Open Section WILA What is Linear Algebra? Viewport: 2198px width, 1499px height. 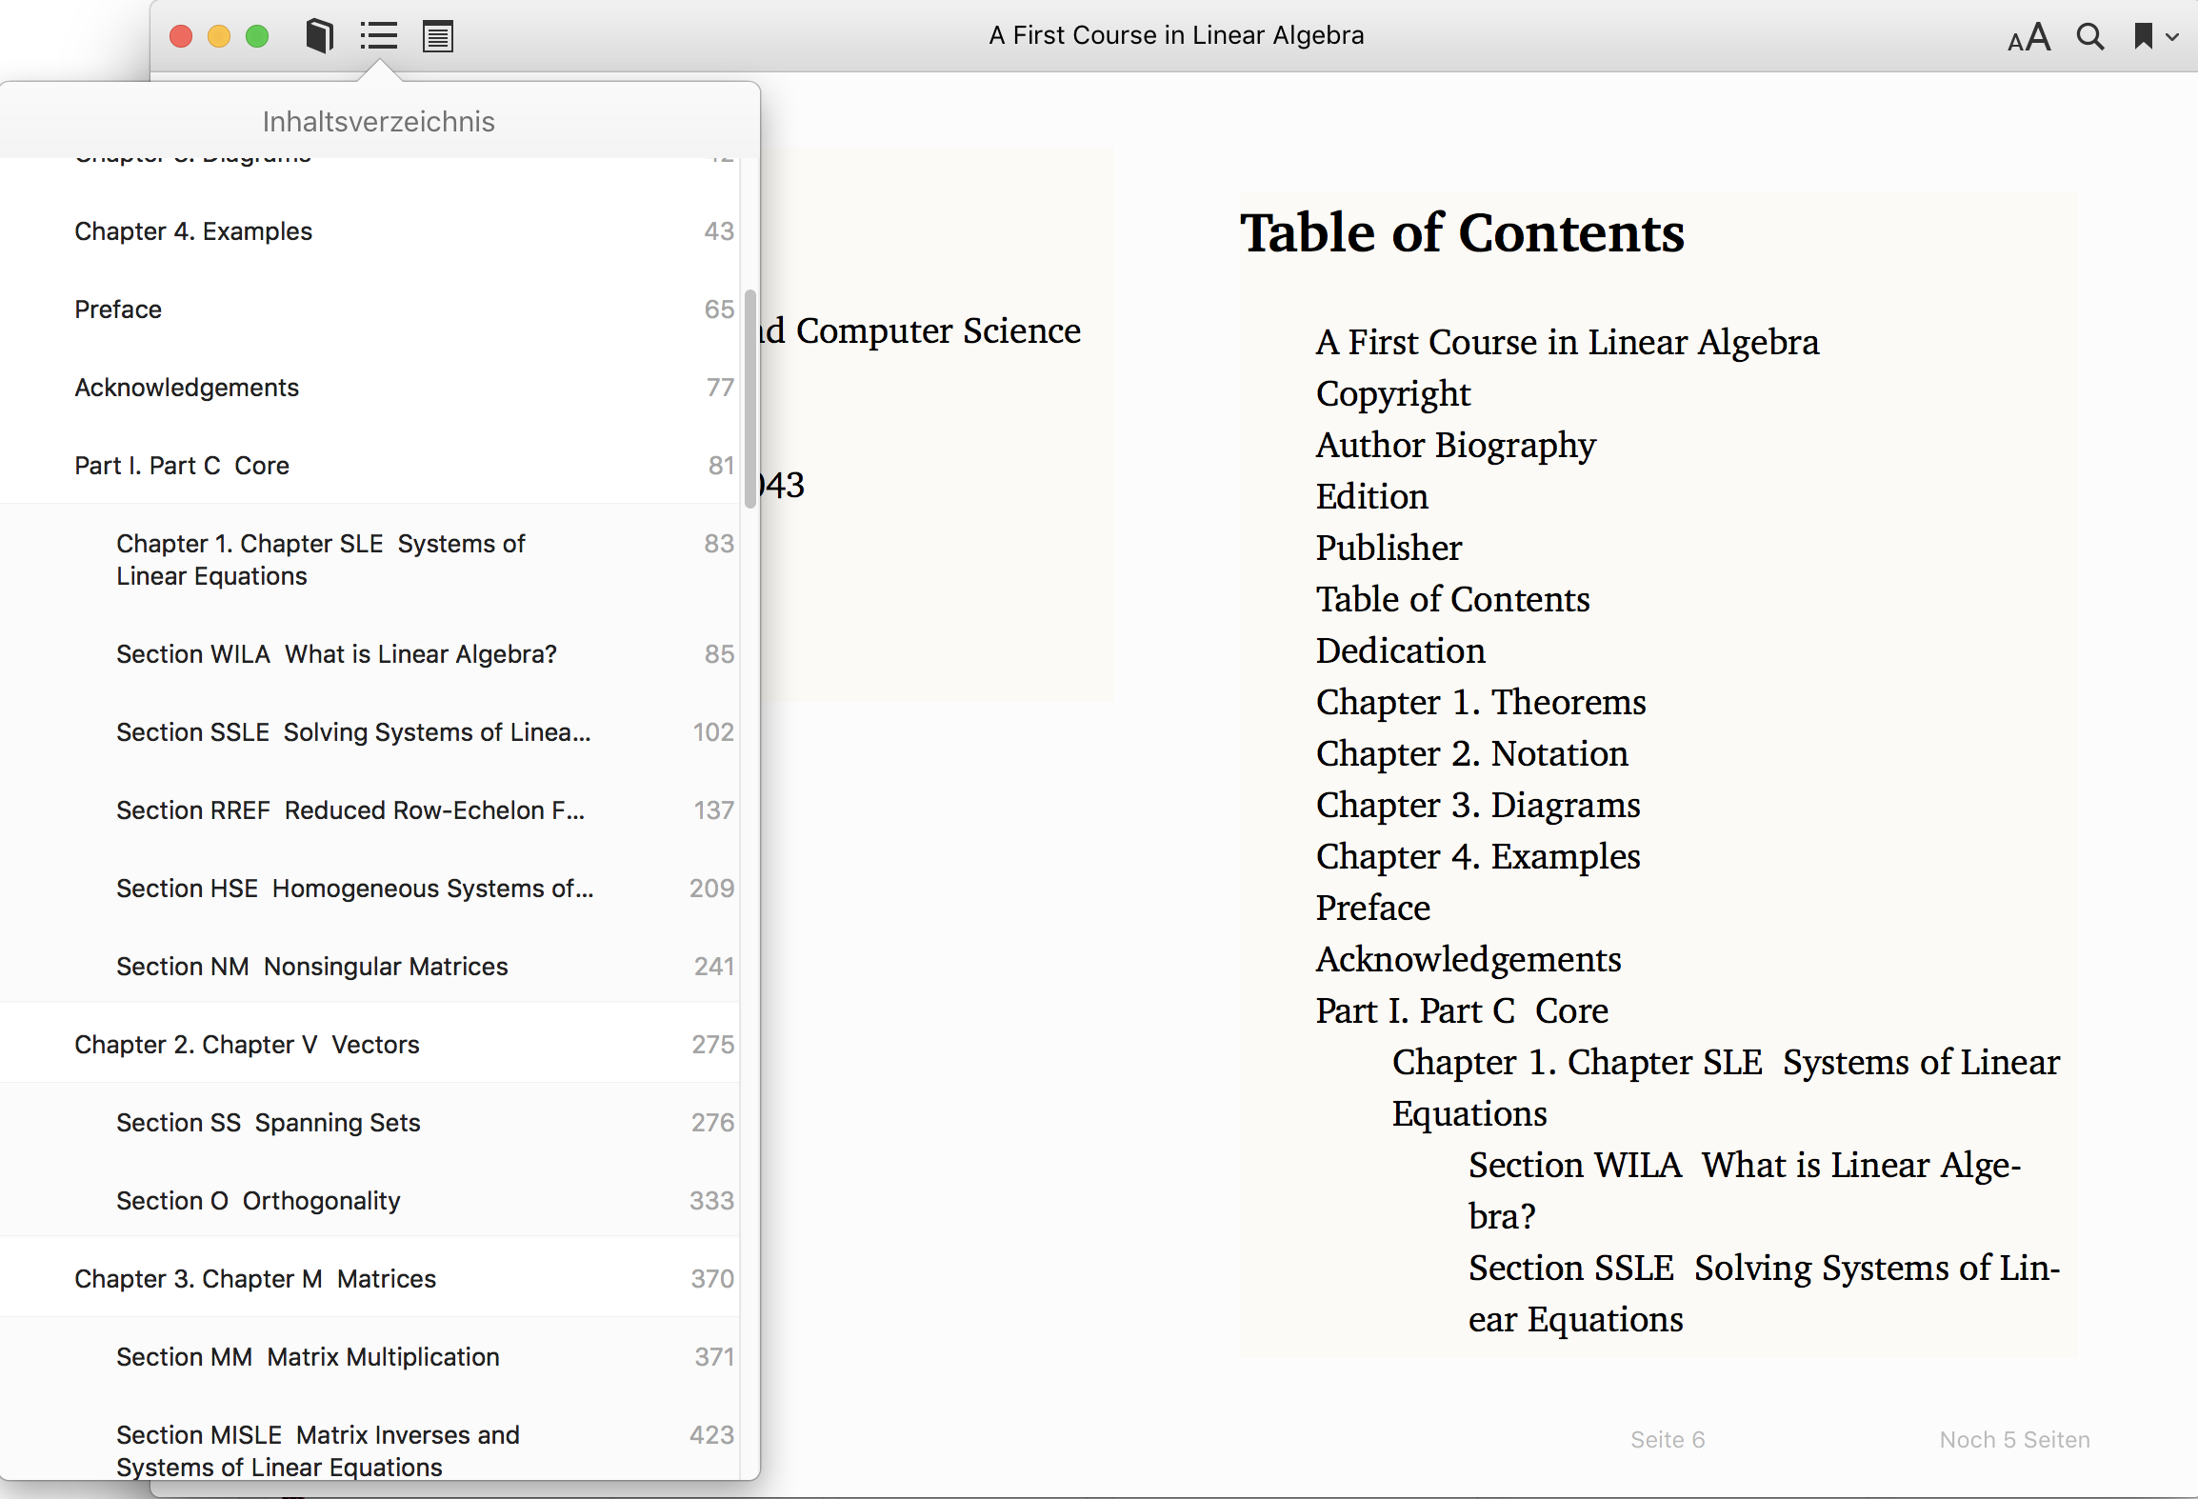click(336, 654)
